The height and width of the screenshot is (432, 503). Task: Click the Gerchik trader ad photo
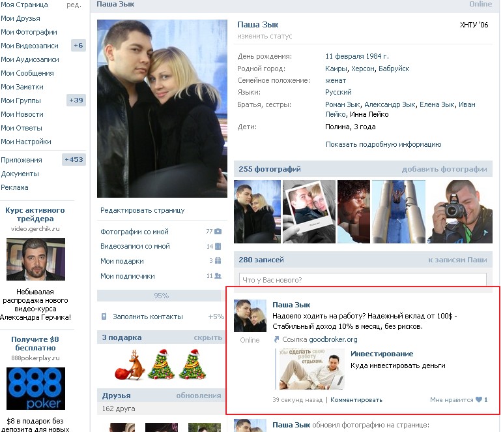click(x=36, y=259)
